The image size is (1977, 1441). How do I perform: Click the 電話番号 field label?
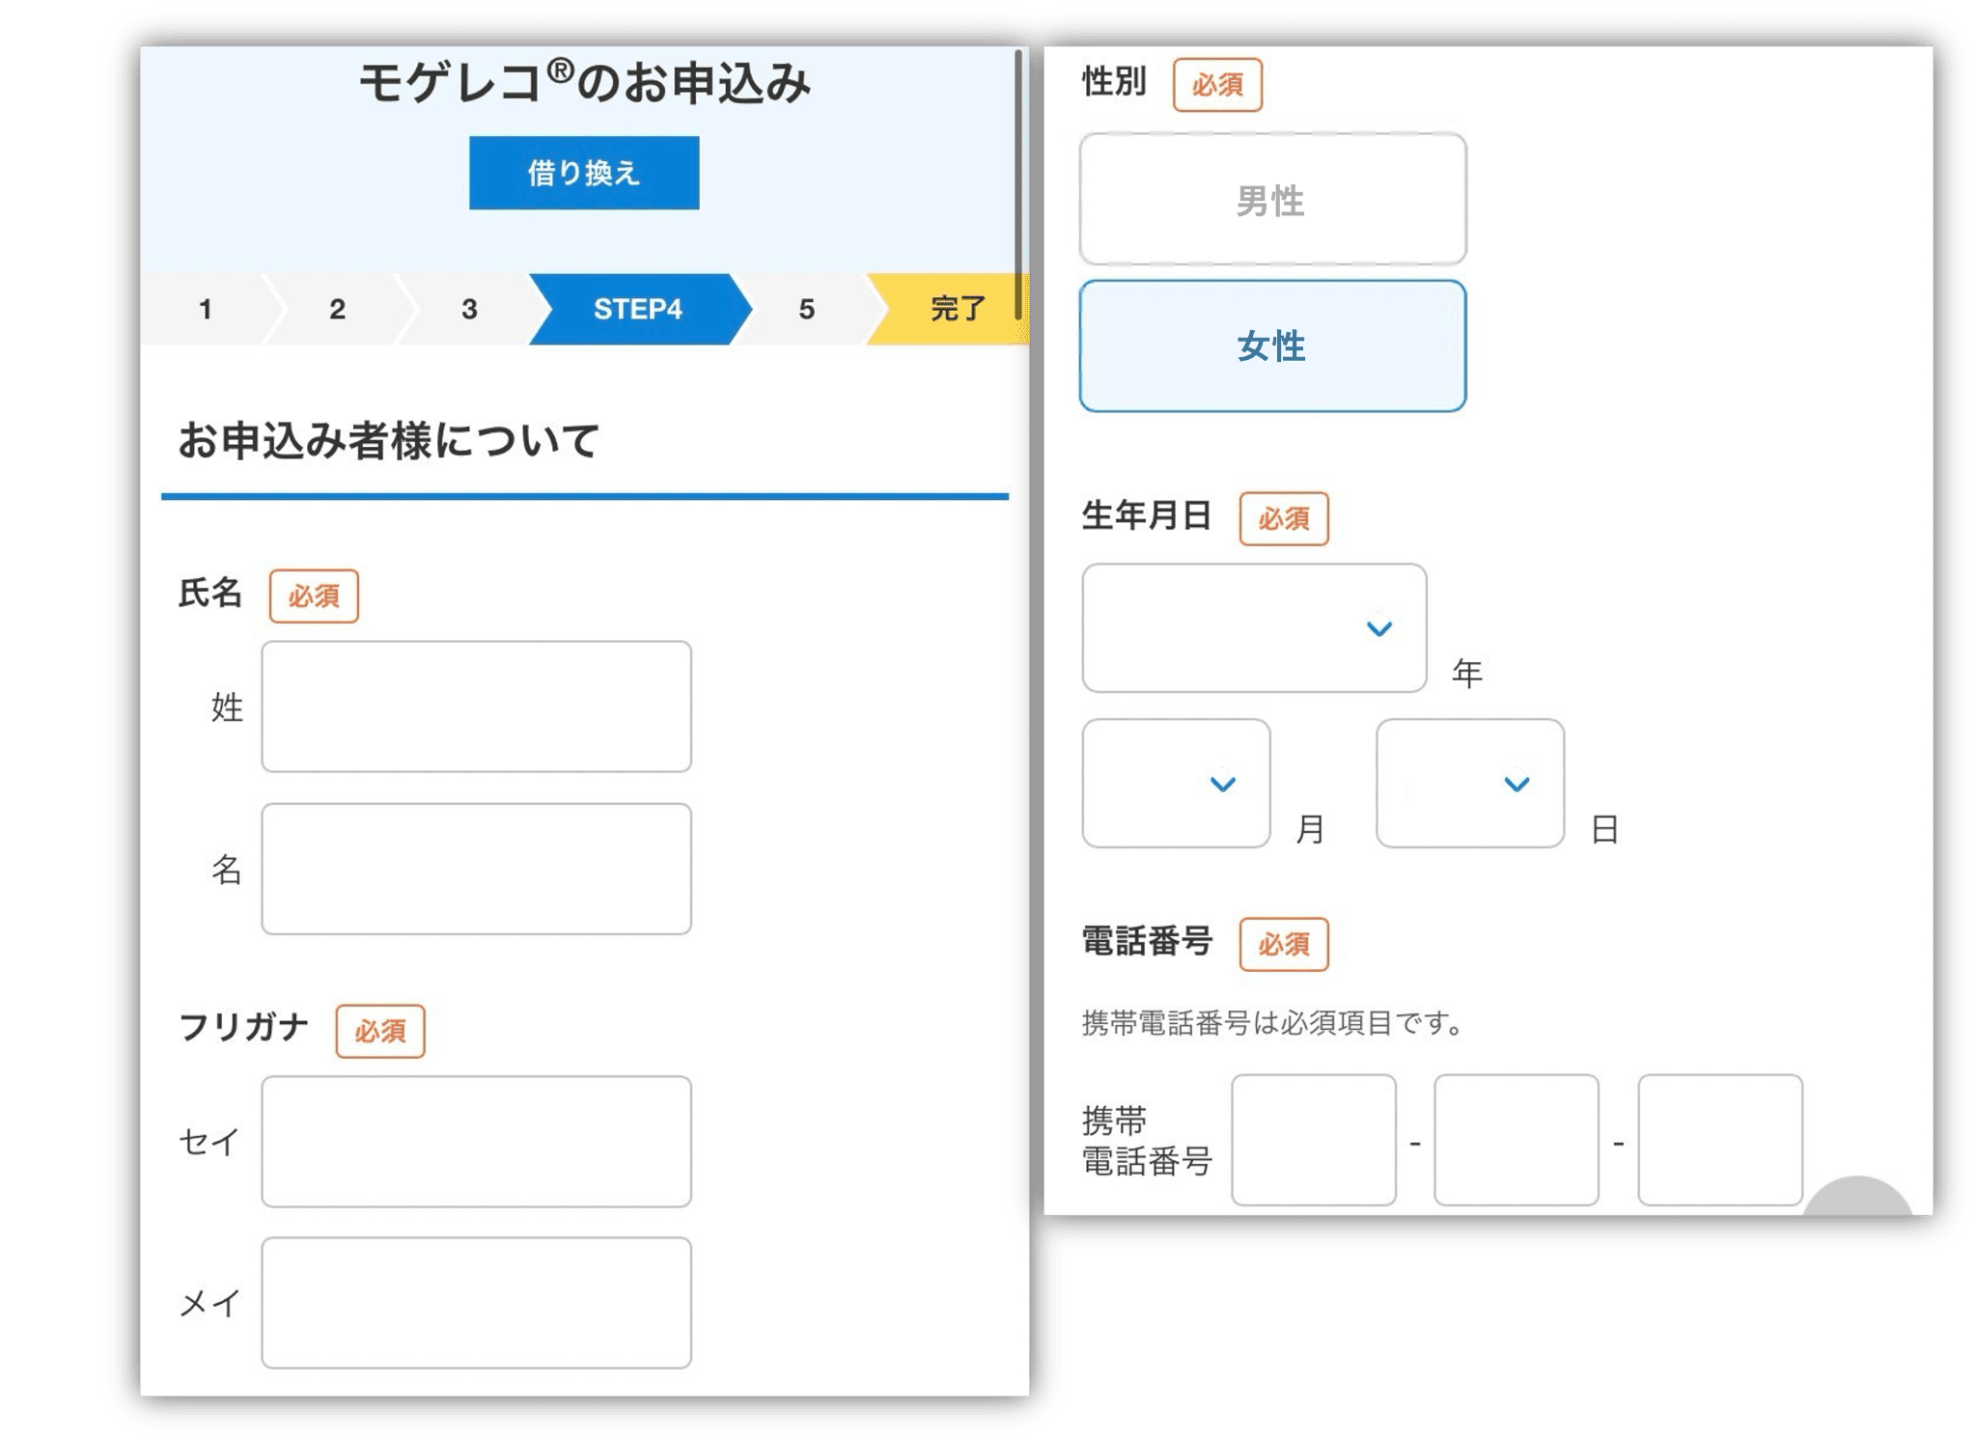(1147, 941)
